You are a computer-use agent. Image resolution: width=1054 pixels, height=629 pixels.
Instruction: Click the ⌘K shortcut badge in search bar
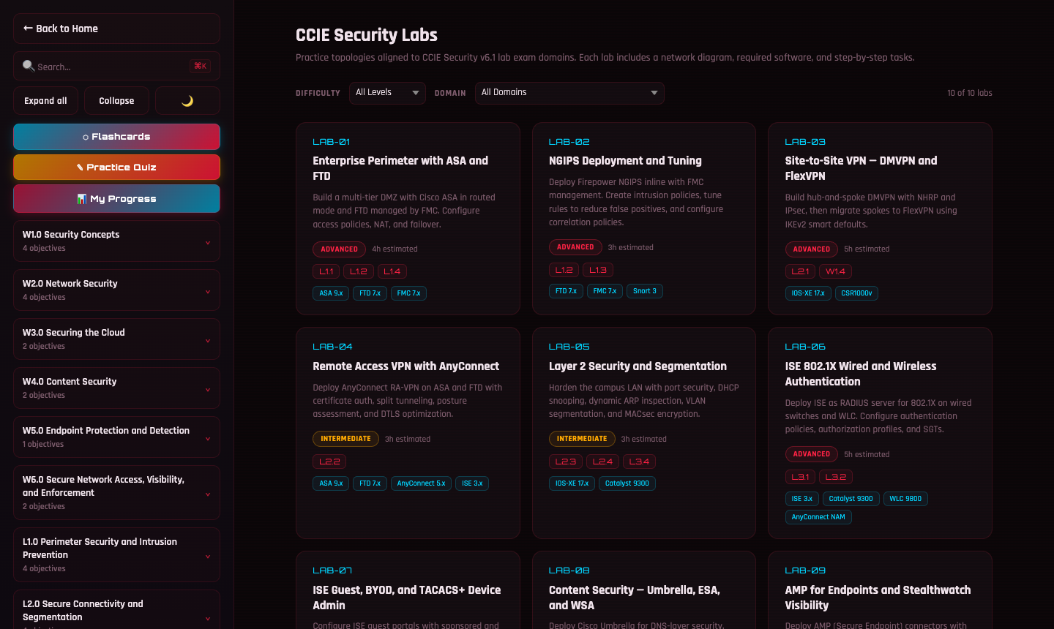[200, 66]
